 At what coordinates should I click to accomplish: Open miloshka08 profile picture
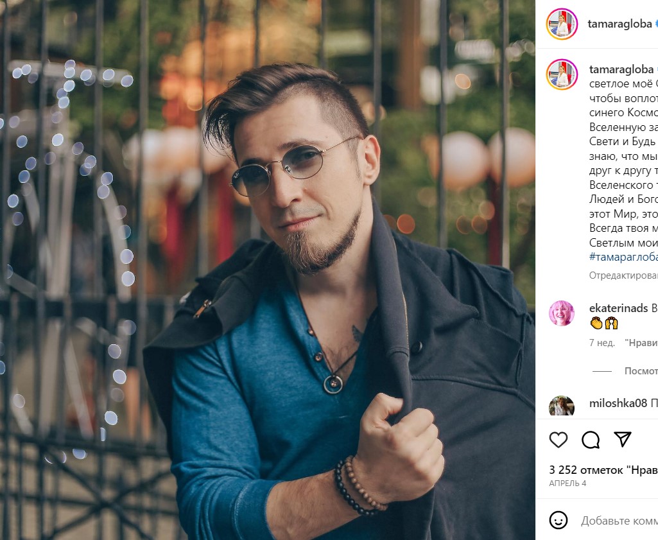pos(562,406)
